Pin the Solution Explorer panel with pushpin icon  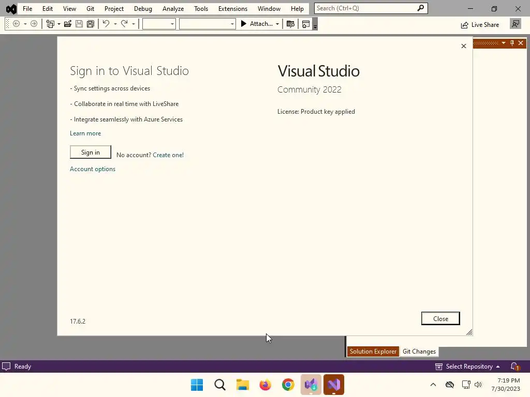[512, 43]
